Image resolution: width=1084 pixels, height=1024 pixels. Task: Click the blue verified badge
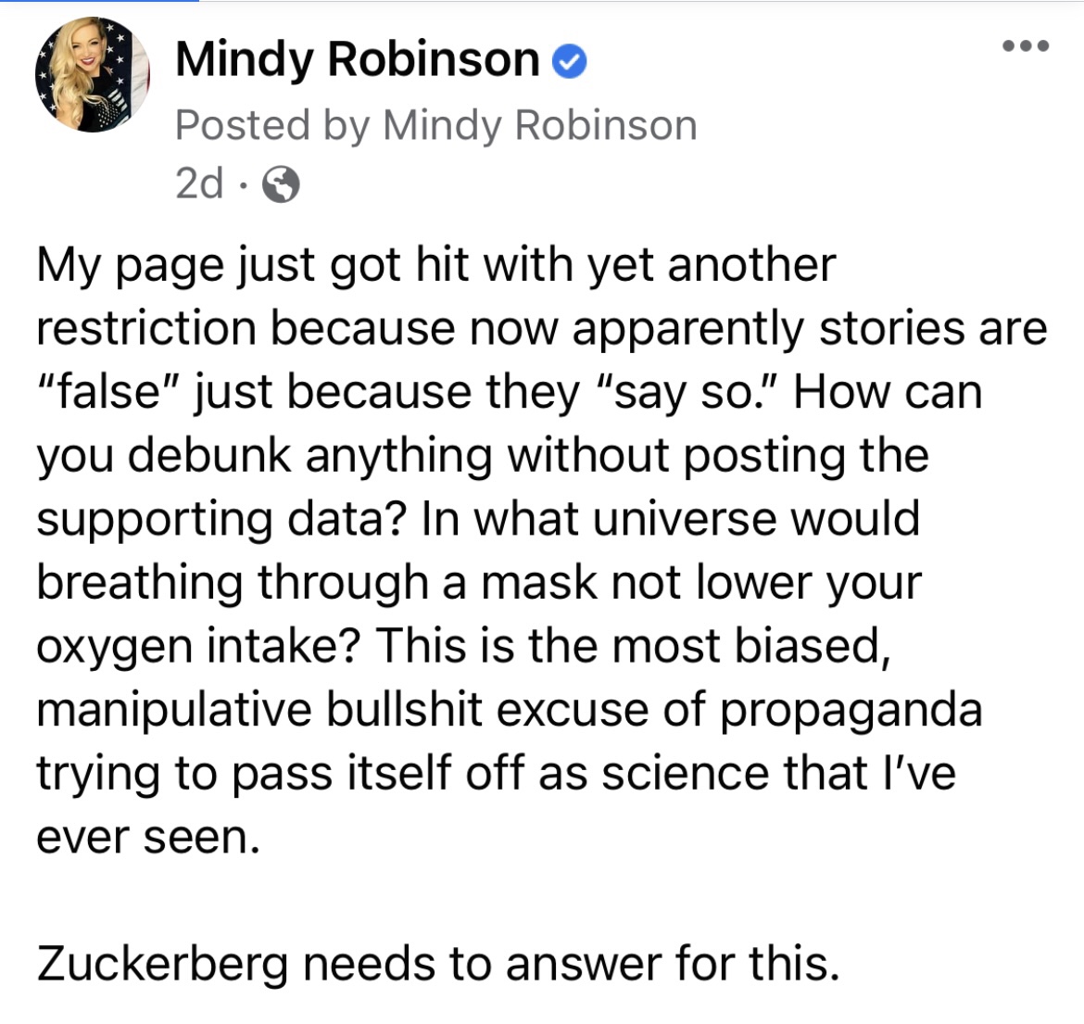(x=569, y=61)
